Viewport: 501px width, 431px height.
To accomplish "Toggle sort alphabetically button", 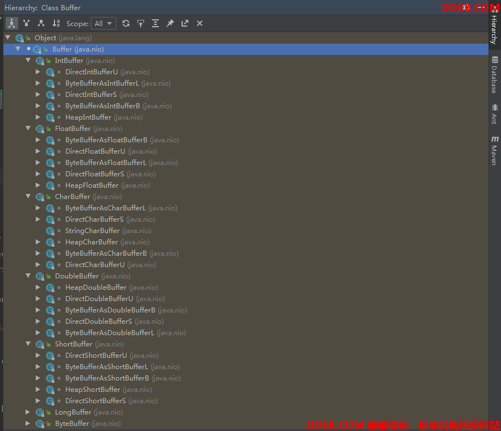I will (56, 23).
